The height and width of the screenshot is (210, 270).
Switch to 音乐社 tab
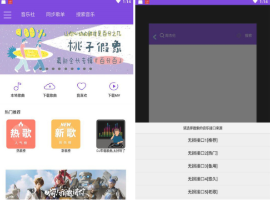tap(28, 15)
